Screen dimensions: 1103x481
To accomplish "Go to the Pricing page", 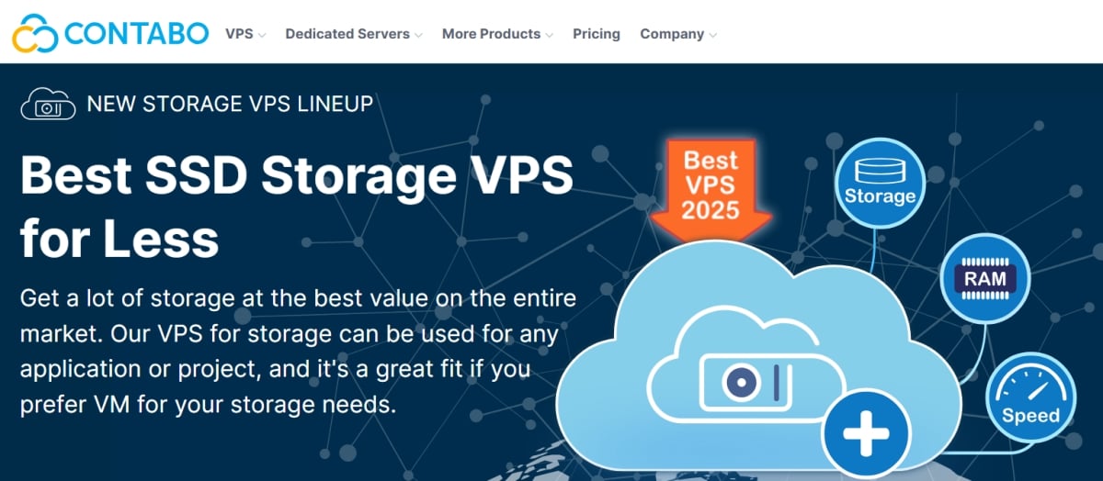I will (597, 34).
